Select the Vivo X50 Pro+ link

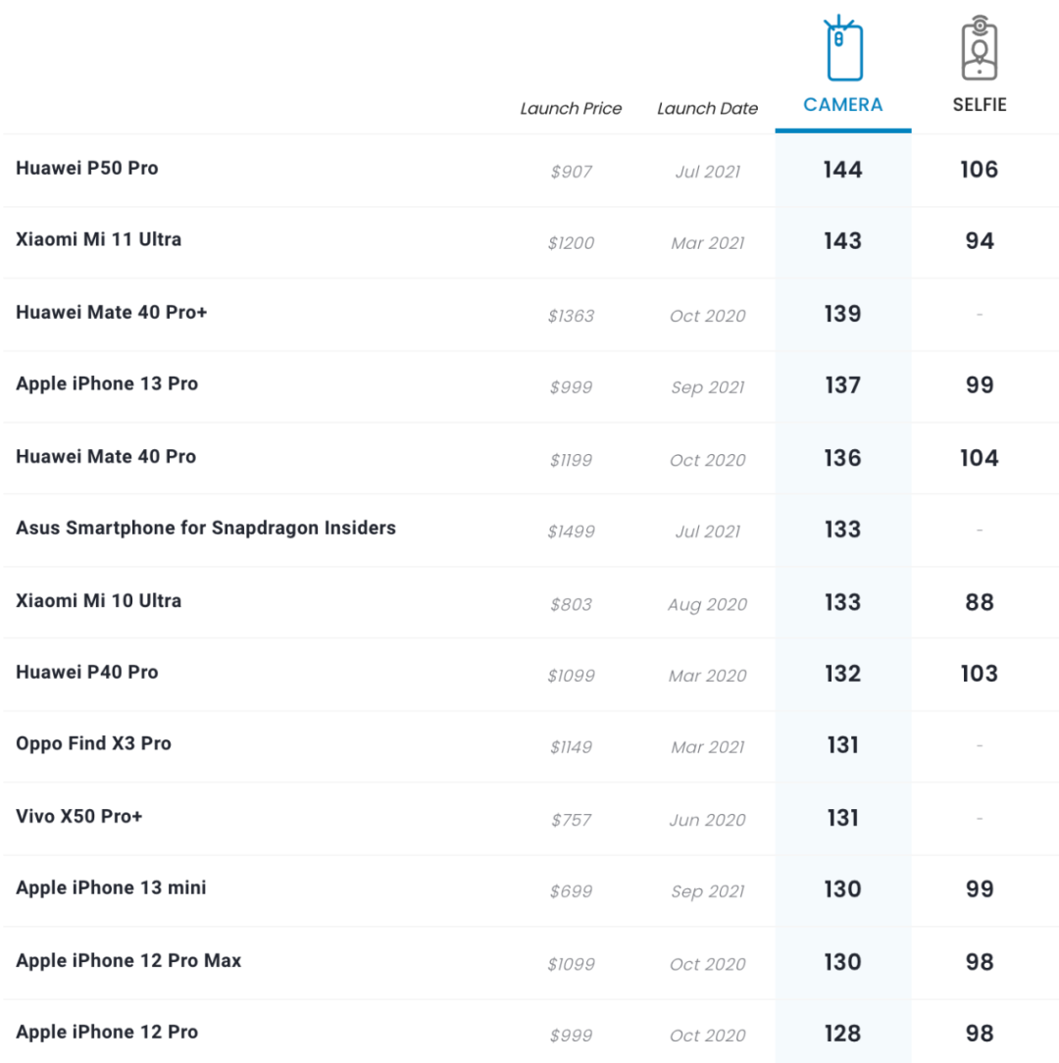79,816
